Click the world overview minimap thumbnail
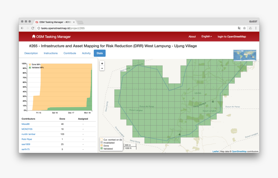Image resolution: width=278 pixels, height=178 pixels. pyautogui.click(x=245, y=55)
